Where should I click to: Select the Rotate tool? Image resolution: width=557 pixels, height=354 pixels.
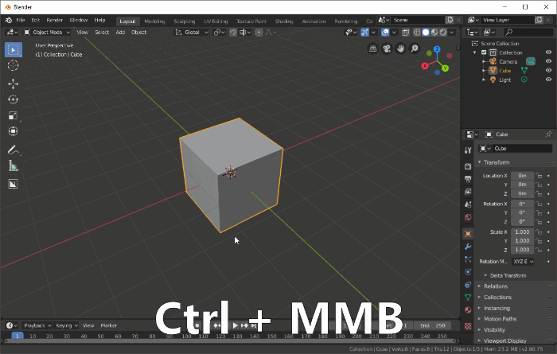coord(14,99)
